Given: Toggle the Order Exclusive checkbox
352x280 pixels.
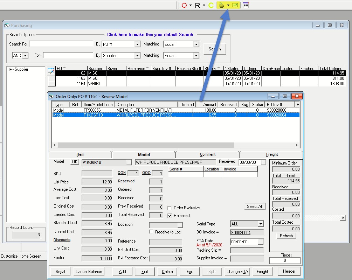Looking at the screenshot, I should [x=170, y=208].
